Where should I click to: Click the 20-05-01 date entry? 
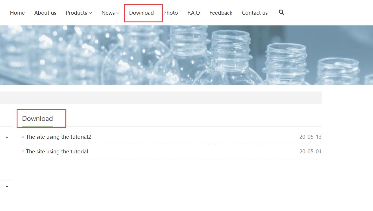[x=310, y=151]
